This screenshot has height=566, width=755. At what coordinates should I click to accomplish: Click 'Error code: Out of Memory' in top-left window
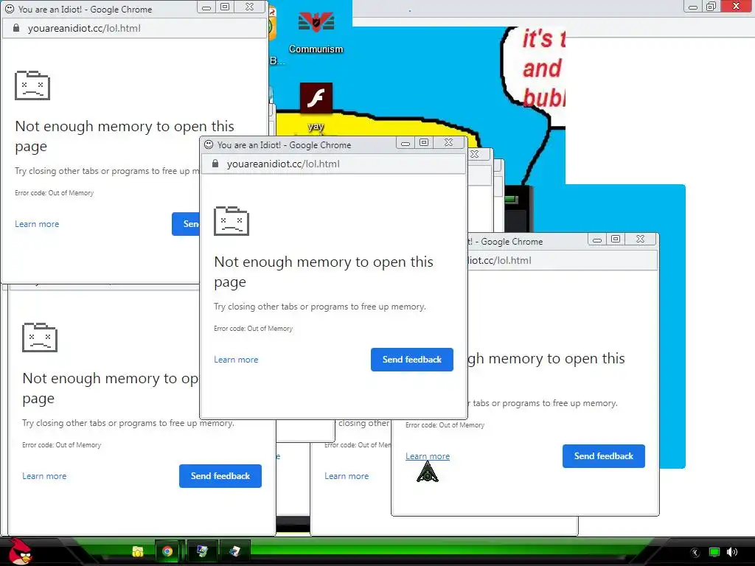click(x=54, y=193)
